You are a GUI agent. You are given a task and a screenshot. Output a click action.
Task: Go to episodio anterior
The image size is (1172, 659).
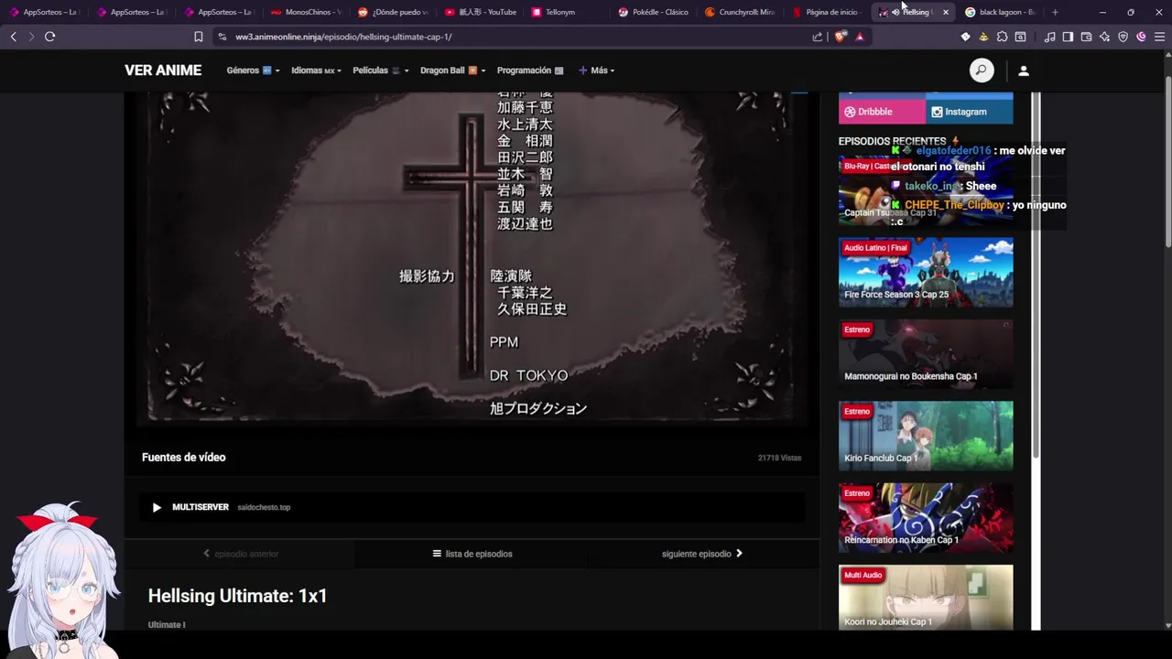[x=241, y=554]
